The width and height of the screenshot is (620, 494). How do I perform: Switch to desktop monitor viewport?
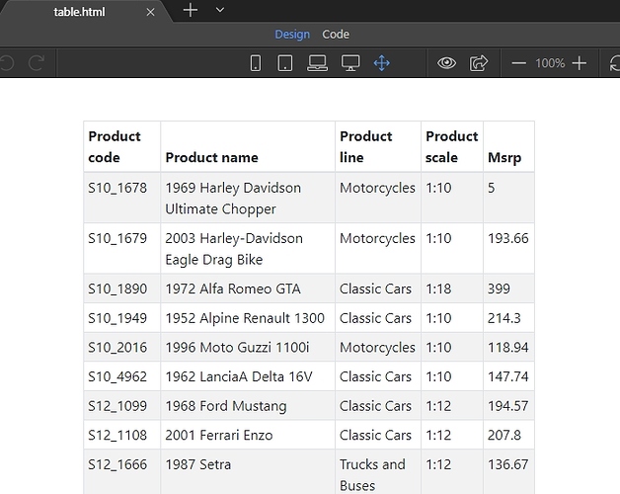pos(349,63)
